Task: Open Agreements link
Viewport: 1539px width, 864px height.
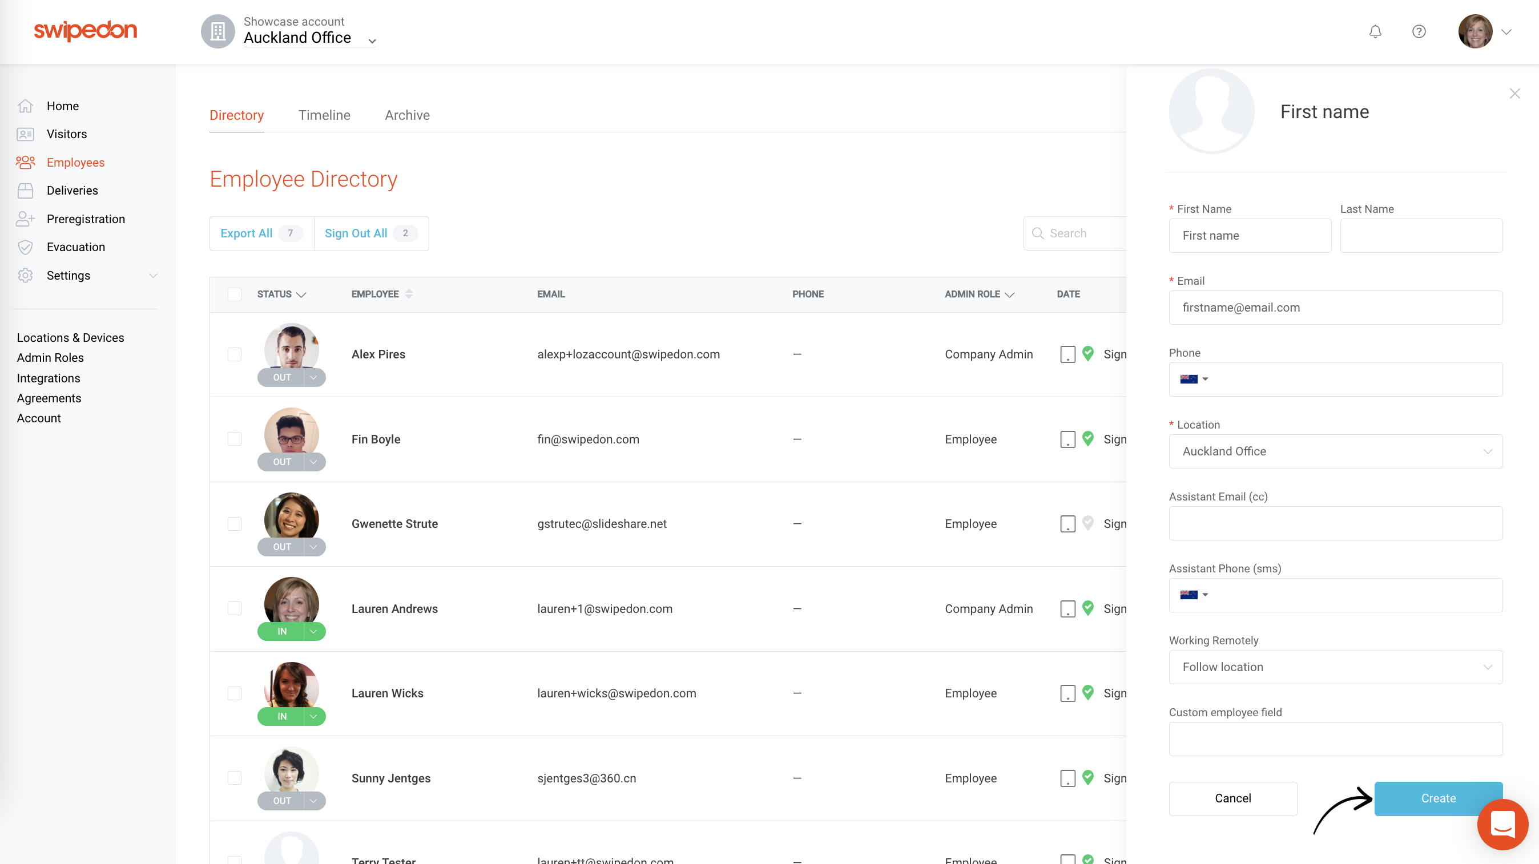Action: (x=49, y=398)
